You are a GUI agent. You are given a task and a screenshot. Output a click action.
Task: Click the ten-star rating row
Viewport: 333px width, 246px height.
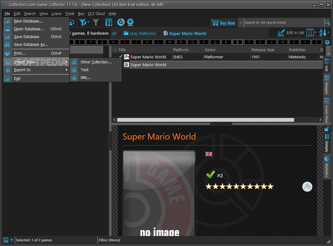pyautogui.click(x=240, y=186)
